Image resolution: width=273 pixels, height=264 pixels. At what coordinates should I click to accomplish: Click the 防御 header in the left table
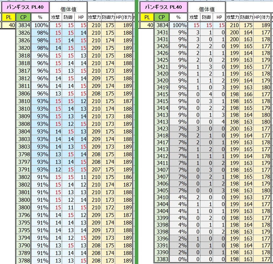tap(68, 17)
